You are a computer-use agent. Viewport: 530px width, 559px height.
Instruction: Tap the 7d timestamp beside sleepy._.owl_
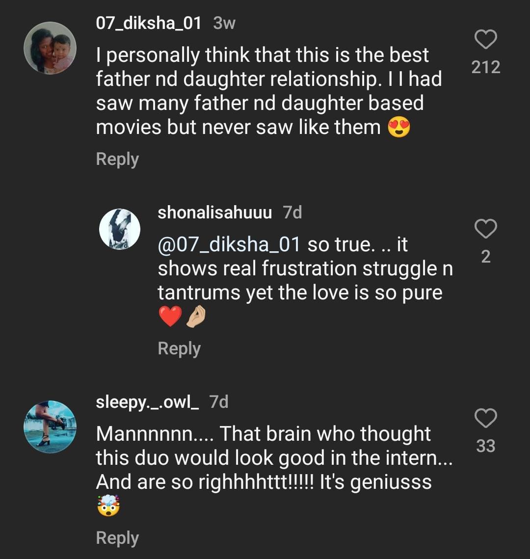tap(219, 402)
